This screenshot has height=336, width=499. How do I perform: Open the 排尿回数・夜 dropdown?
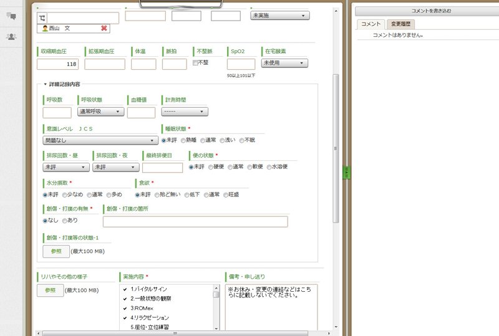click(116, 167)
